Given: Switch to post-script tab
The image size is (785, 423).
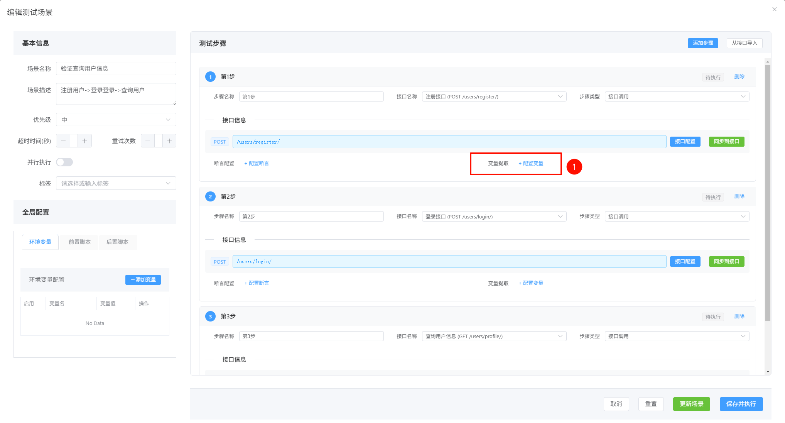Looking at the screenshot, I should coord(117,242).
